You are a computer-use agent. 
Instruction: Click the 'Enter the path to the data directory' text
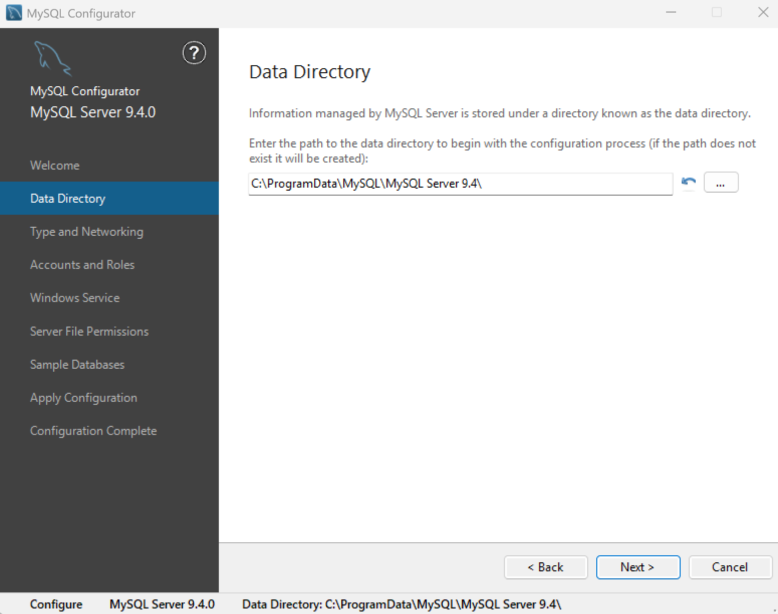pyautogui.click(x=502, y=150)
